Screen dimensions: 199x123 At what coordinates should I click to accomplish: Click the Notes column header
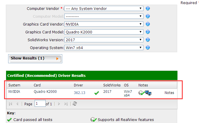tap(143, 85)
